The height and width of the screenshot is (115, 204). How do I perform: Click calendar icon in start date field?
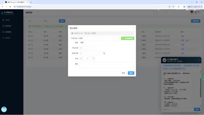81,48
